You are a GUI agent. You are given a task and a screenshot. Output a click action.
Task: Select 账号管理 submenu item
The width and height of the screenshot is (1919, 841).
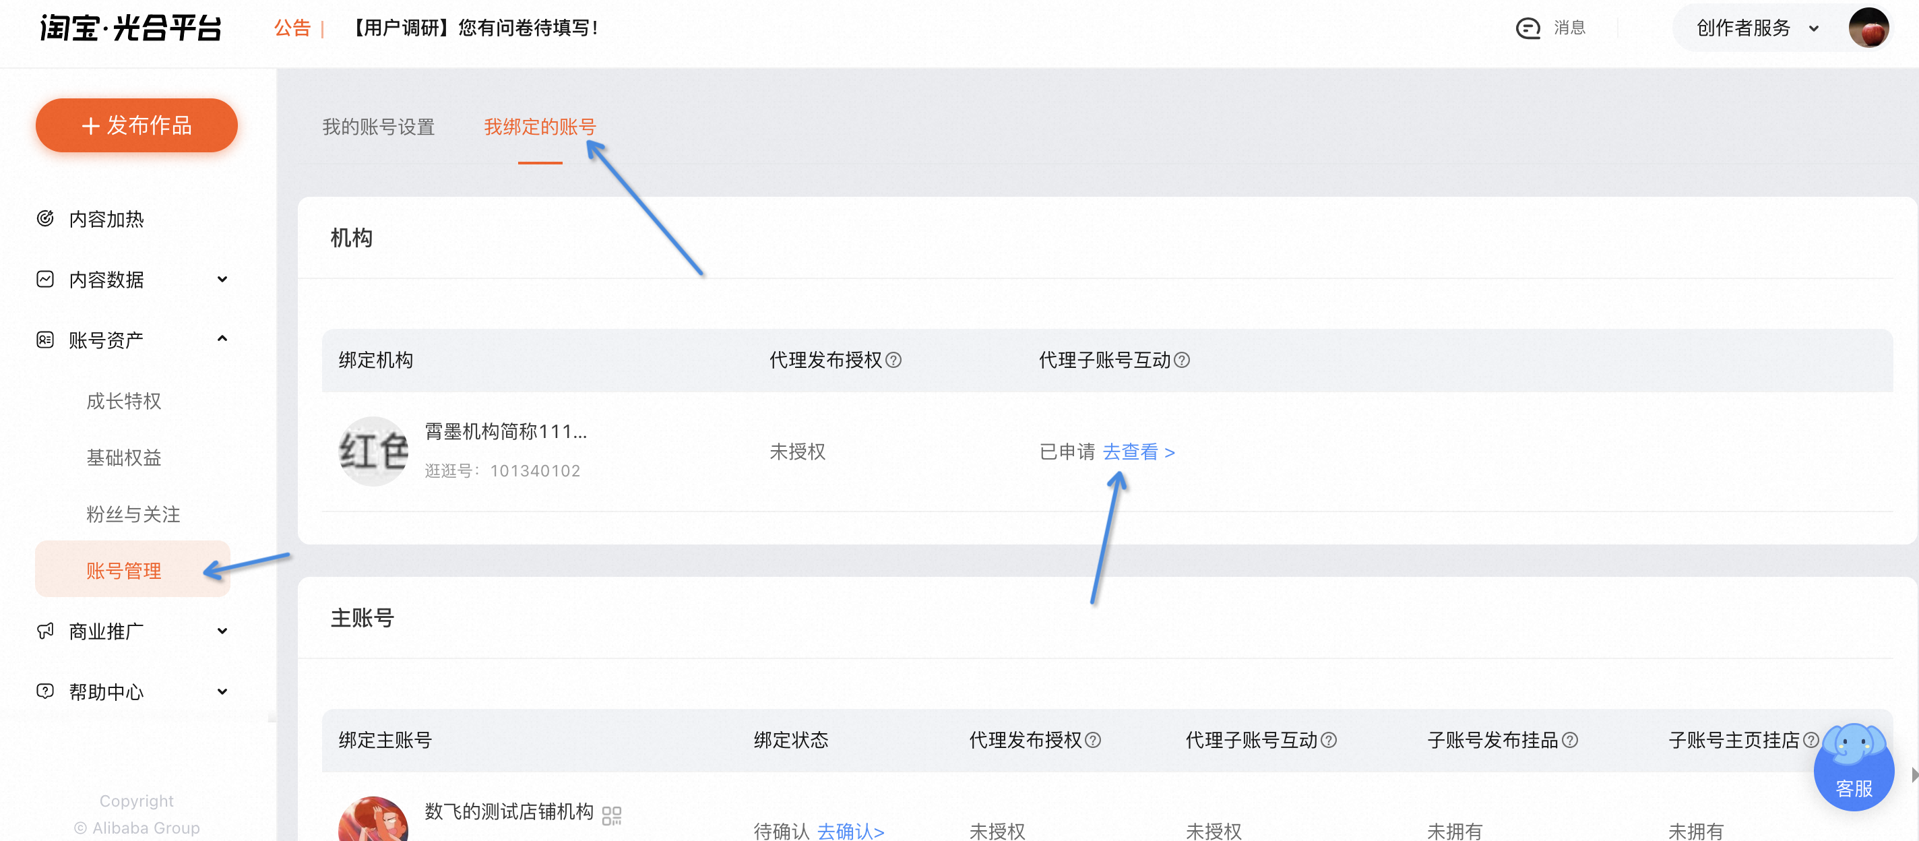click(133, 570)
